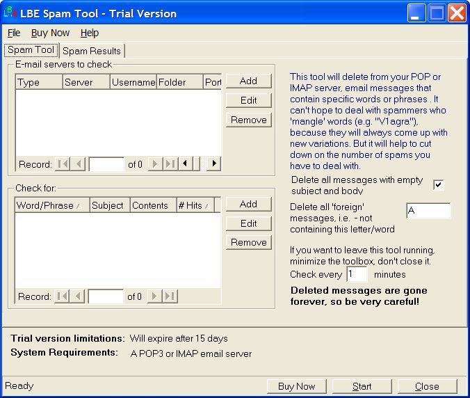Go to first record in E-mail servers list

point(63,164)
